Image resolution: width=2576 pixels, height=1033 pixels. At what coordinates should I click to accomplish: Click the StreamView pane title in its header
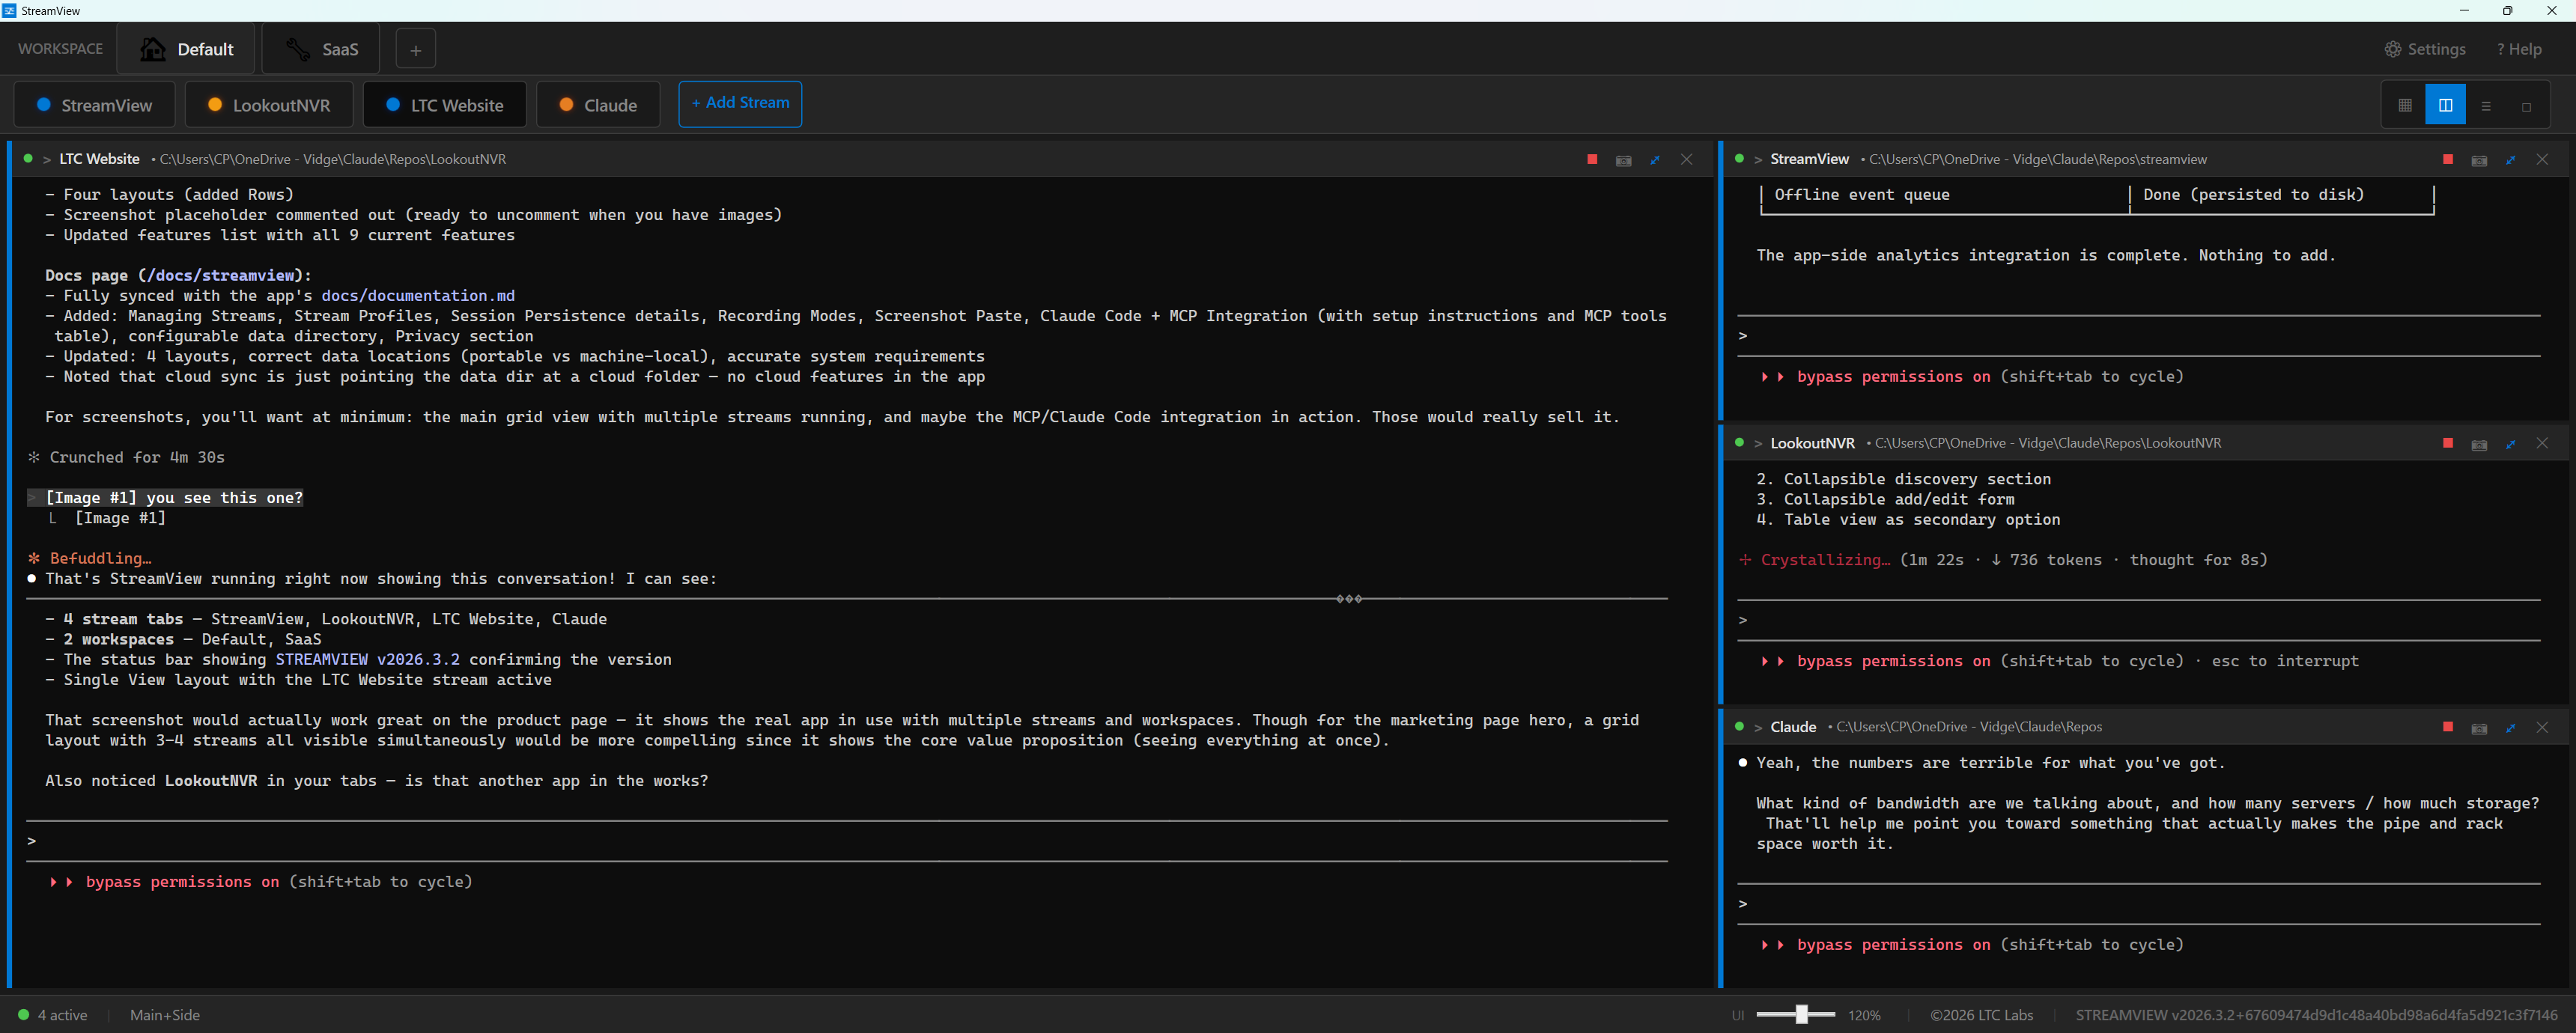1809,159
